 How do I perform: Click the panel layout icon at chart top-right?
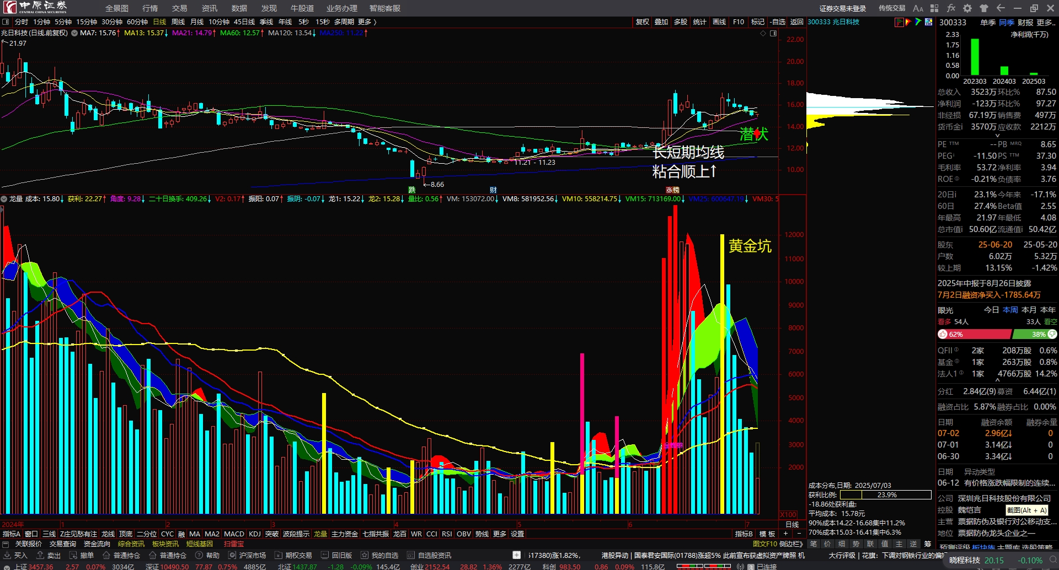click(773, 33)
